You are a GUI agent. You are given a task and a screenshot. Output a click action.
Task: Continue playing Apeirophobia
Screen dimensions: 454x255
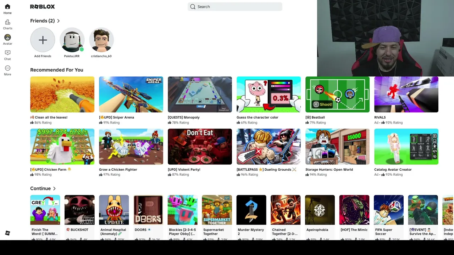point(320,210)
